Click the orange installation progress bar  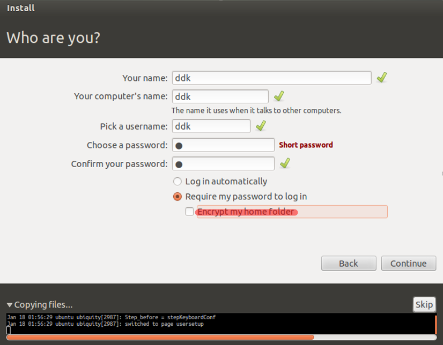tap(161, 337)
